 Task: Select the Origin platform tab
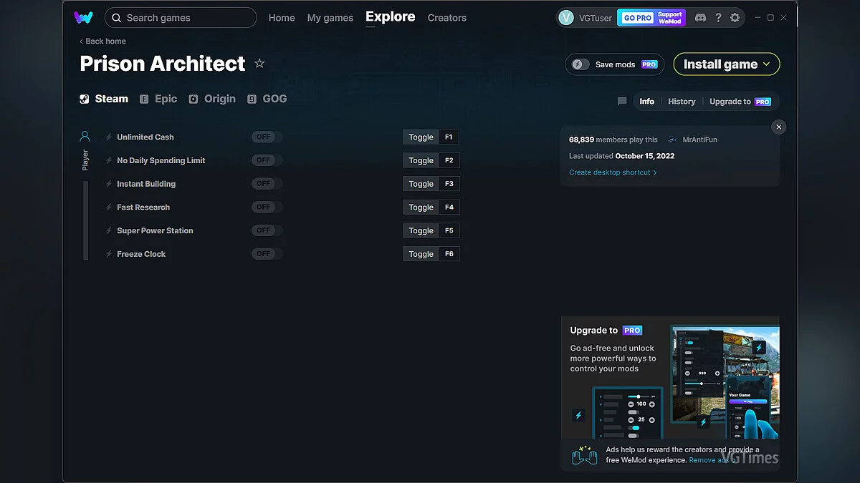[x=212, y=99]
